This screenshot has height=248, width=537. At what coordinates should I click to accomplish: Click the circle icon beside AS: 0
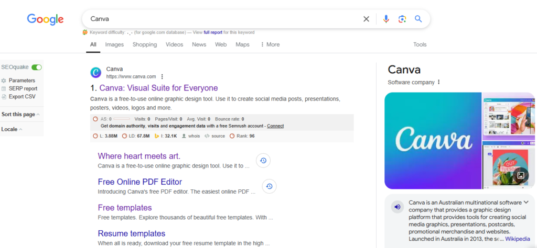[x=95, y=119]
